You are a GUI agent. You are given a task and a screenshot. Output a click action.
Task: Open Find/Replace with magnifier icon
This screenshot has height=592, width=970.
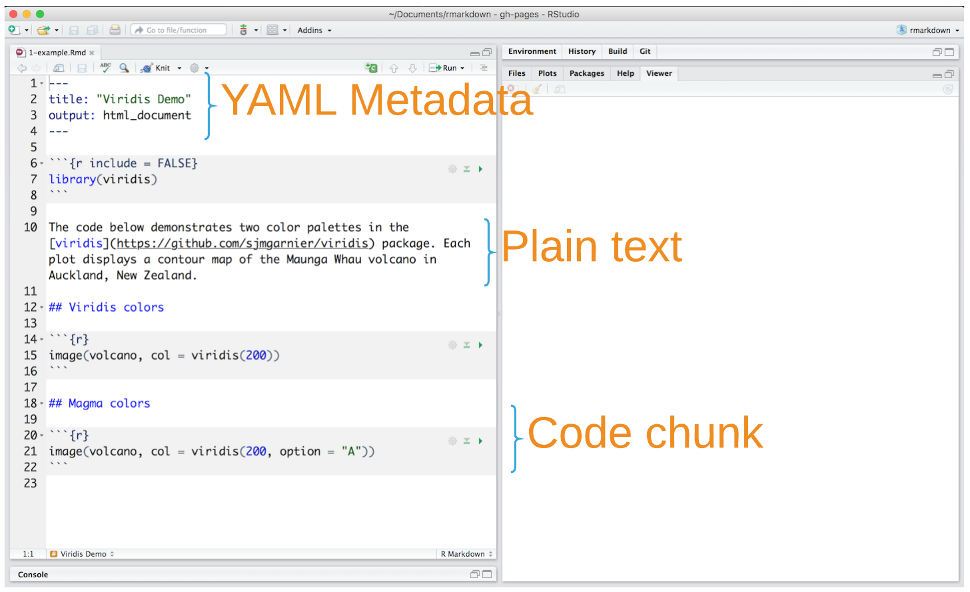124,68
